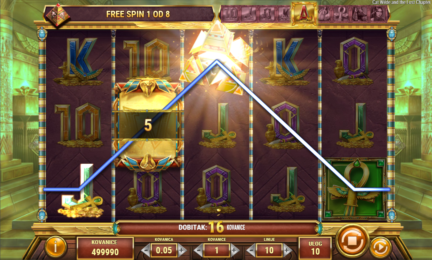
Task: Stop the spin with the round button
Action: tap(352, 240)
